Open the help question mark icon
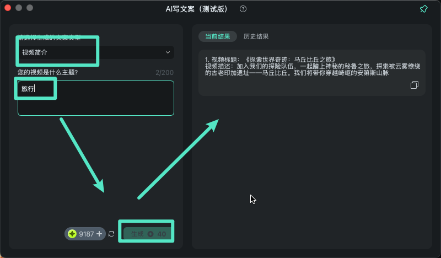Screen dimensions: 441x258 [243, 9]
